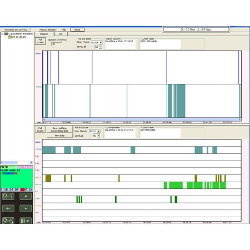
Task: Click the -58 signal level bar on display
Action: click(12, 173)
